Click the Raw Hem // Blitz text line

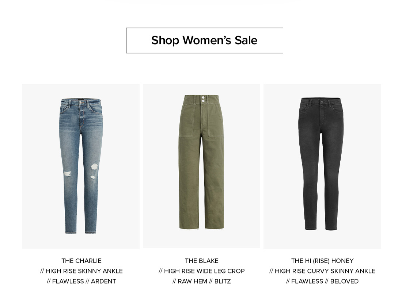click(202, 281)
